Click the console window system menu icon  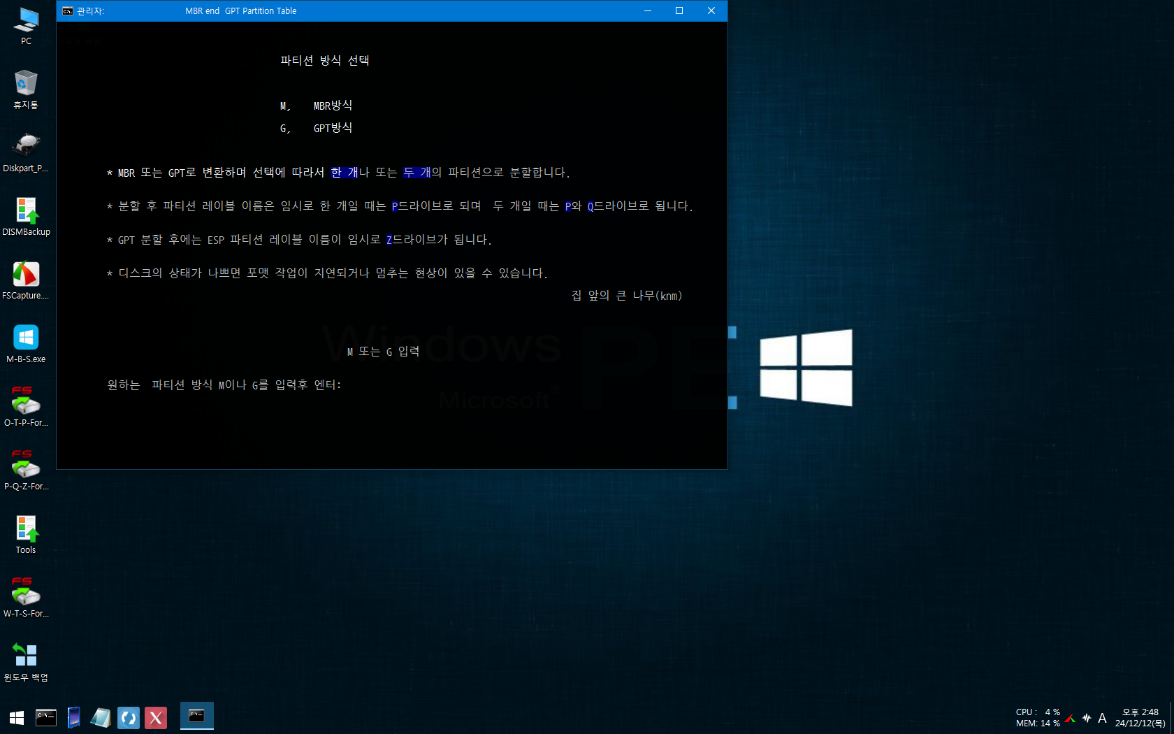(68, 11)
